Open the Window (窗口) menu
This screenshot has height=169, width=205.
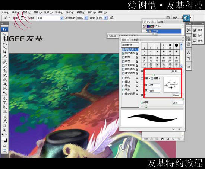pos(92,12)
